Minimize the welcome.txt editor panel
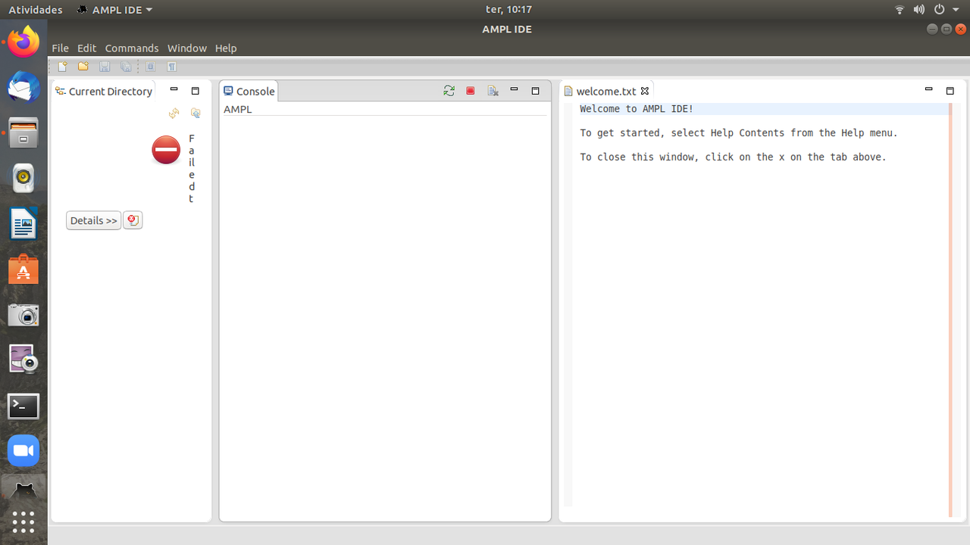The width and height of the screenshot is (970, 545). 928,90
